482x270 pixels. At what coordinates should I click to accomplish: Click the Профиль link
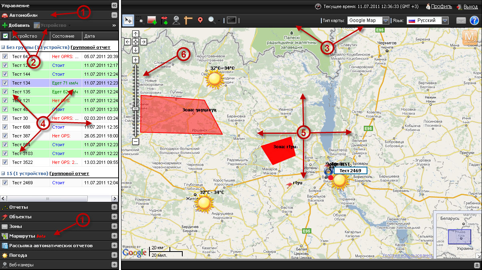tap(442, 6)
